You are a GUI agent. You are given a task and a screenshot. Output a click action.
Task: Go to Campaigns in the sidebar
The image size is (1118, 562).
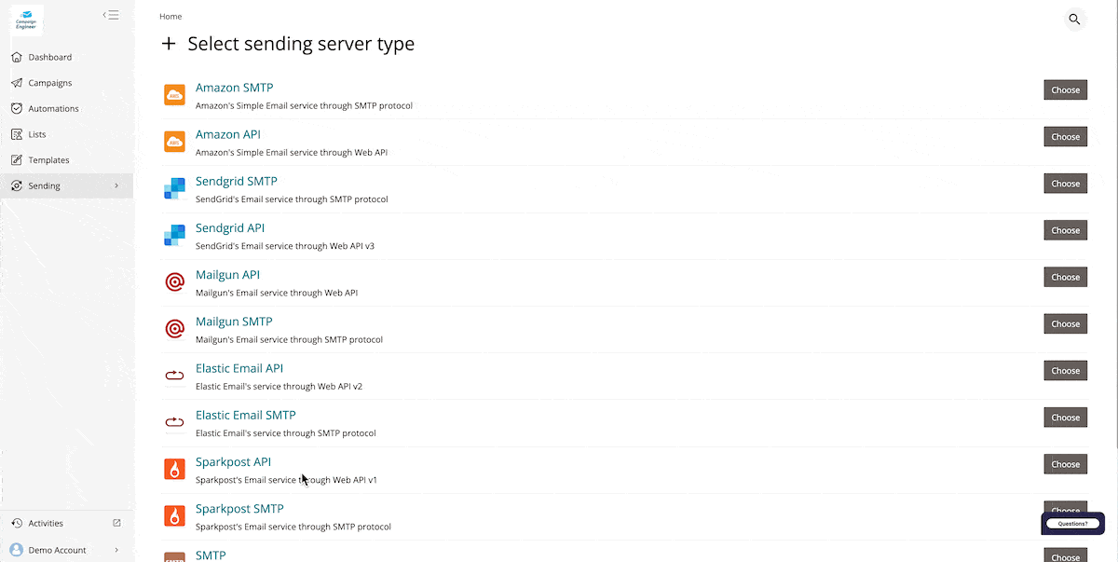click(x=49, y=83)
